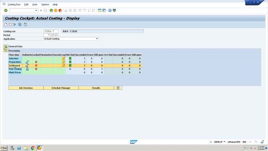This screenshot has height=151, width=268.
Task: Open the CKMLCP status bar dropdown
Action: pos(224,142)
